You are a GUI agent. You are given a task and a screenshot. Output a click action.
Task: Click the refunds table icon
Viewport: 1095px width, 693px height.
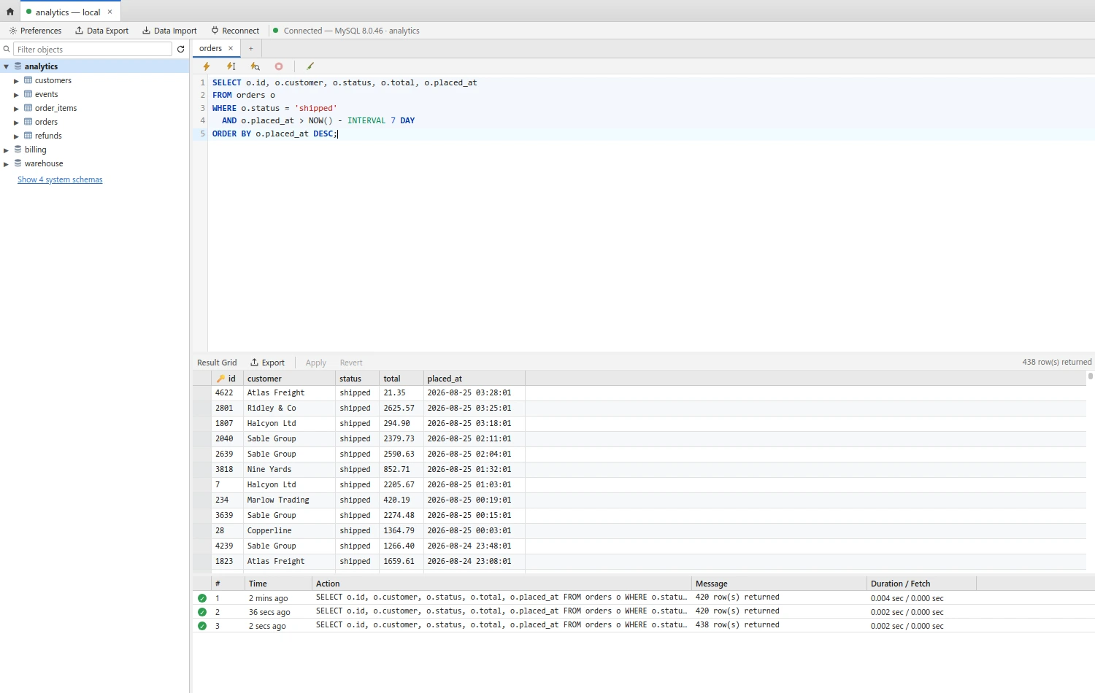[28, 136]
